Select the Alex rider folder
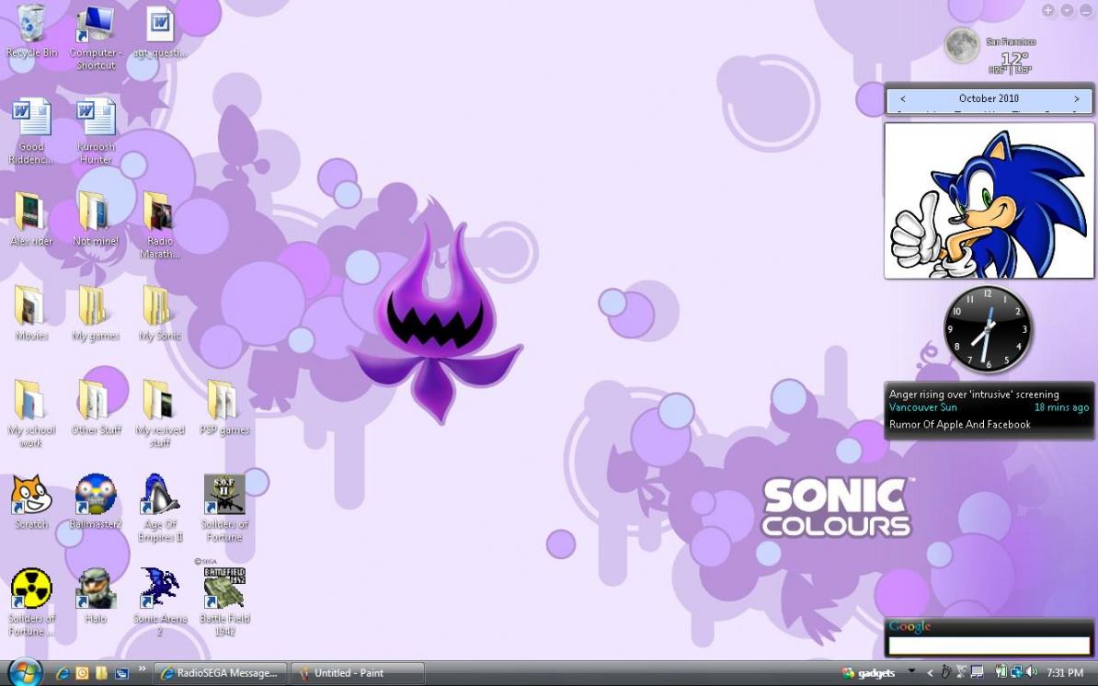This screenshot has width=1098, height=686. (31, 219)
